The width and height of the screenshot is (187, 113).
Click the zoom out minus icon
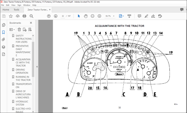[93, 16]
